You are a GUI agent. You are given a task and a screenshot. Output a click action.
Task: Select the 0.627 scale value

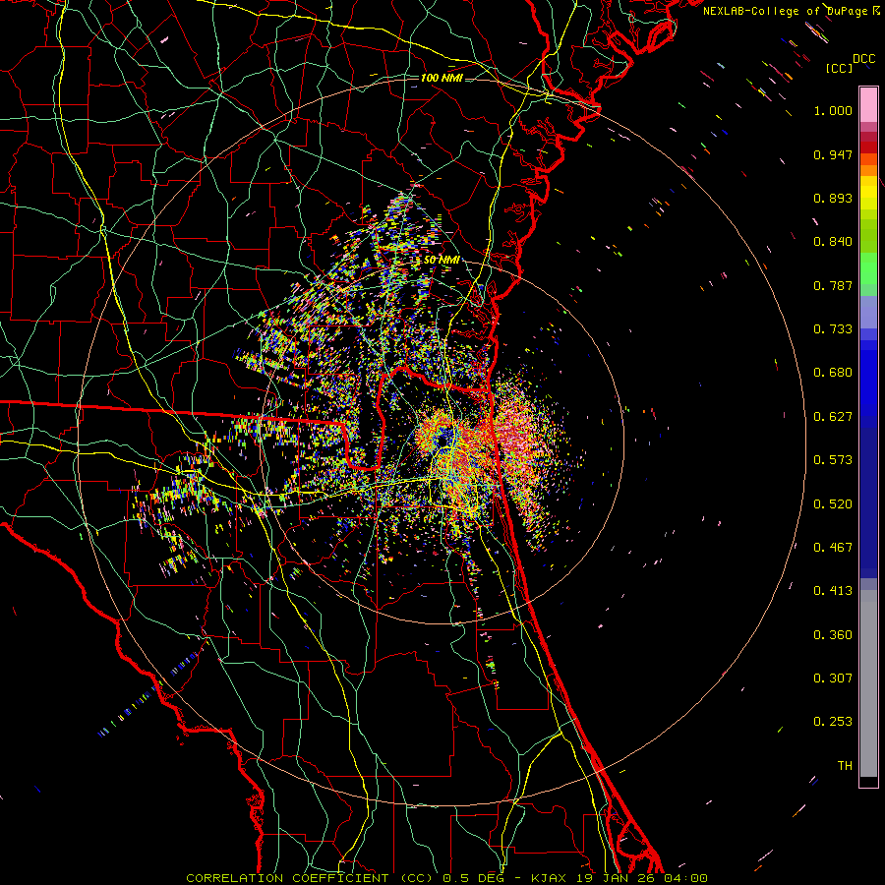pos(833,417)
